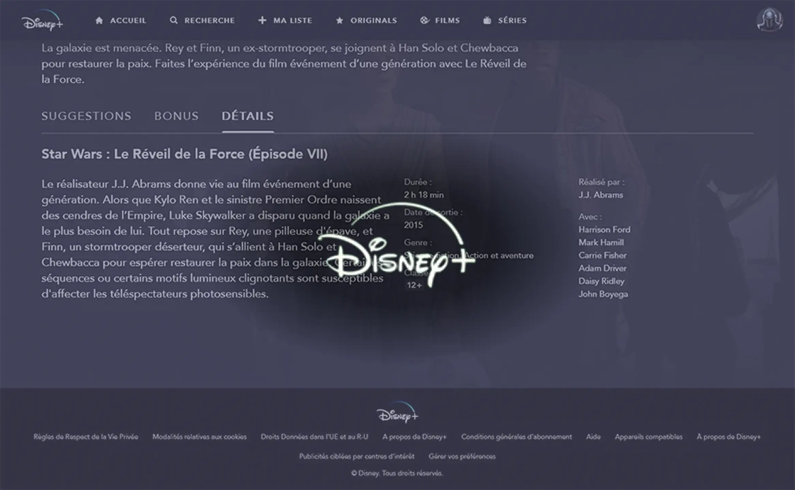This screenshot has height=490, width=795.
Task: Click the Harrison Ford actor name
Action: (604, 229)
